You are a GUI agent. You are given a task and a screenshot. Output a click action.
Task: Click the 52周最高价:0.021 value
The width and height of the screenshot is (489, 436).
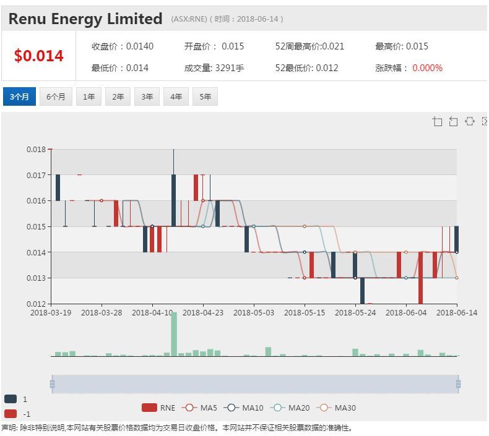[x=309, y=46]
